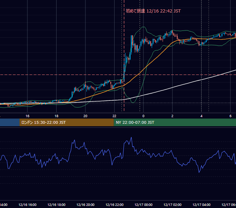Click the 12/17 02:00 time axis label
The image size is (236, 208).
[172, 205]
